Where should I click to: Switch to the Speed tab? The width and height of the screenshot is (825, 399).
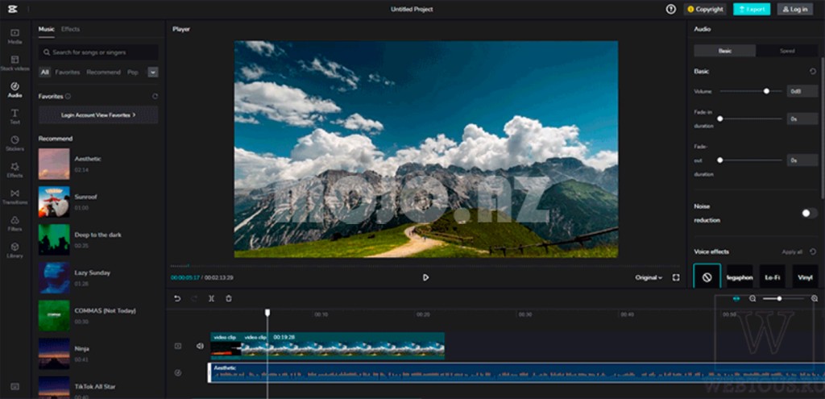point(786,51)
